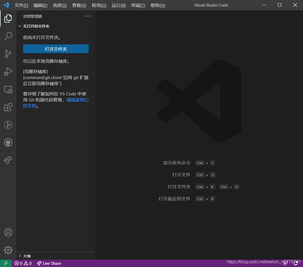303x267 pixels.
Task: Collapse the 无打开的文件夹 section
Action: tap(36, 26)
